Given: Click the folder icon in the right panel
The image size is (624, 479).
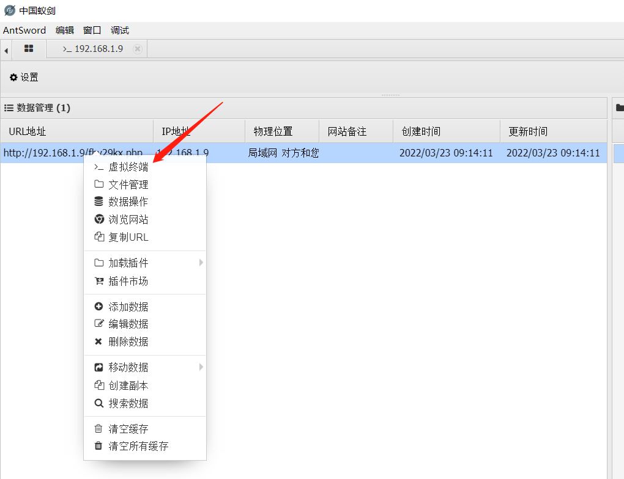Looking at the screenshot, I should point(620,108).
